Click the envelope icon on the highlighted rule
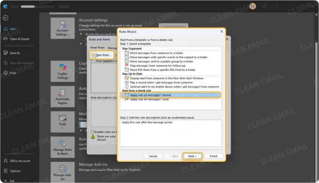This screenshot has width=319, height=183. [127, 95]
